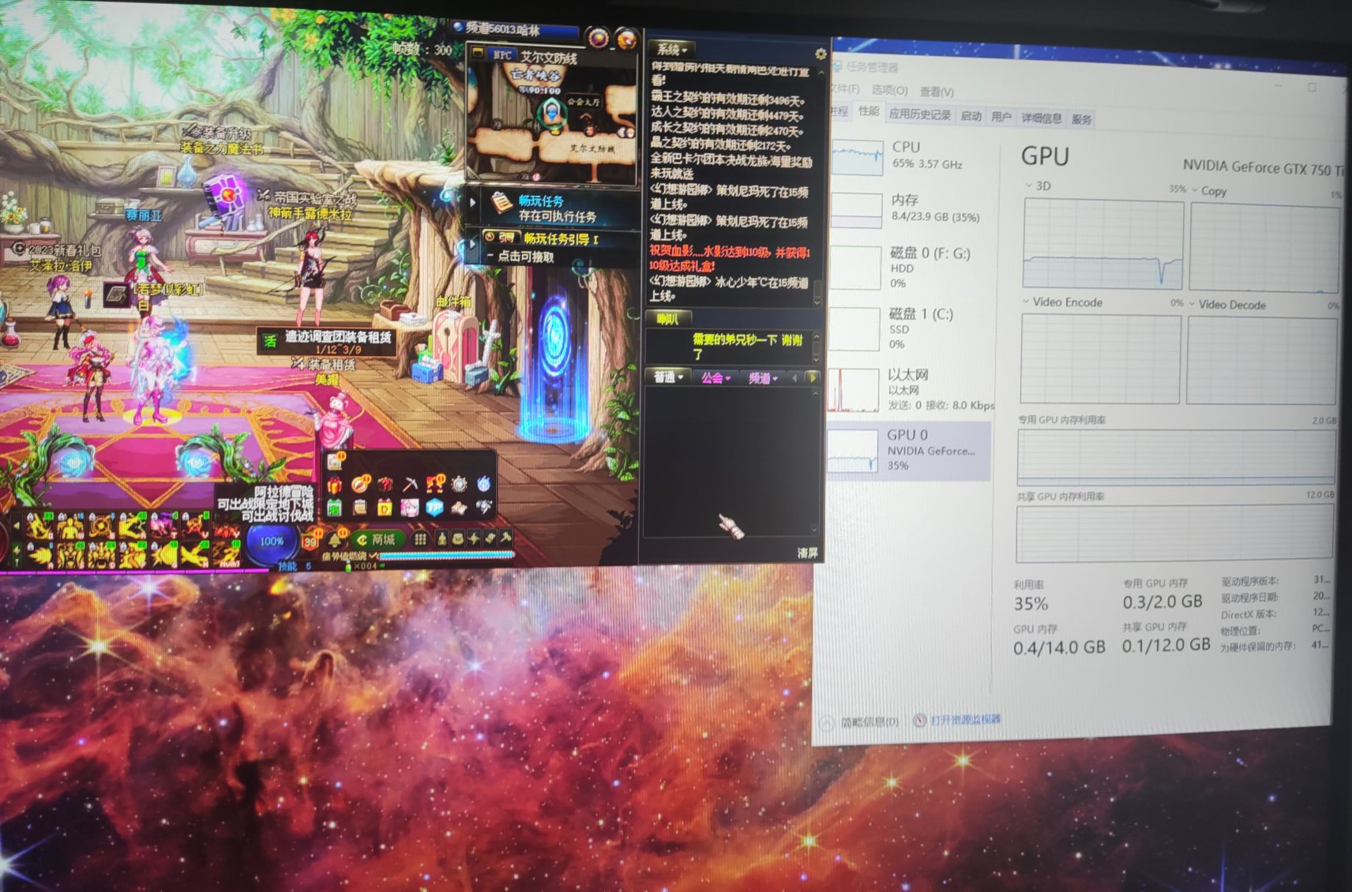Click the system chat scrollbar down arrow
The height and width of the screenshot is (892, 1352).
817,302
